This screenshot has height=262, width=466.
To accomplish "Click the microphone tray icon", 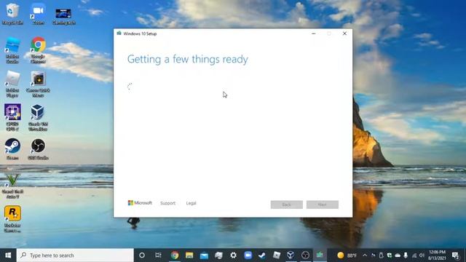I will tap(406, 255).
